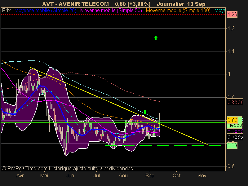Click the green 0,69 support label
This screenshot has height=186, width=248.
tap(232, 145)
